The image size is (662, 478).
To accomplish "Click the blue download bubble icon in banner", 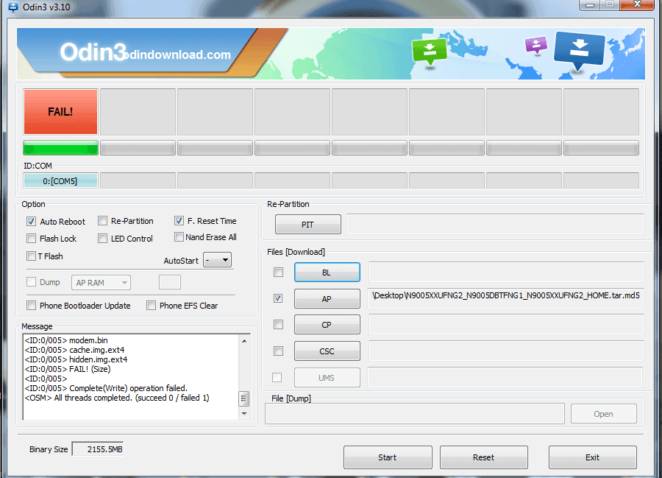I will [x=580, y=50].
